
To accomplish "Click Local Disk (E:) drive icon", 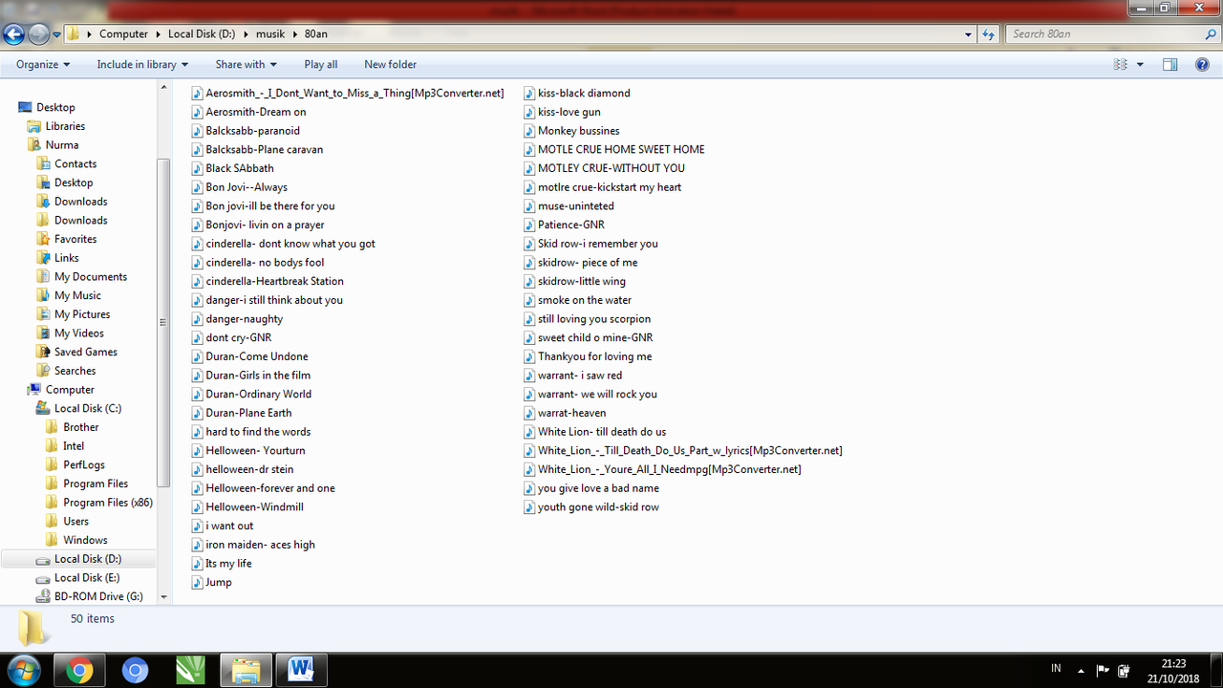I will 43,577.
